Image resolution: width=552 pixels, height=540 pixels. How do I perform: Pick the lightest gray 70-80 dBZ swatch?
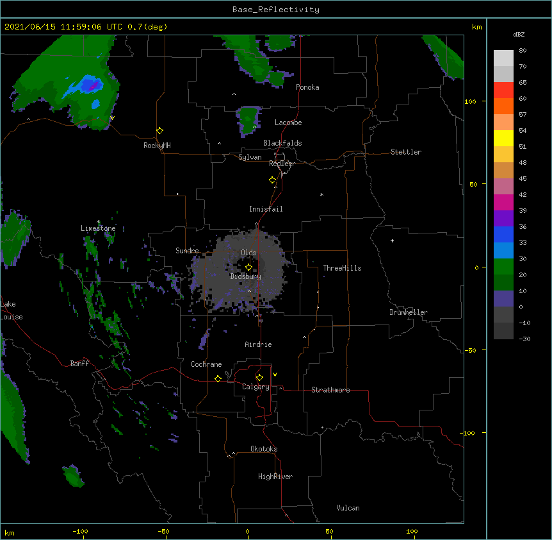pos(503,58)
